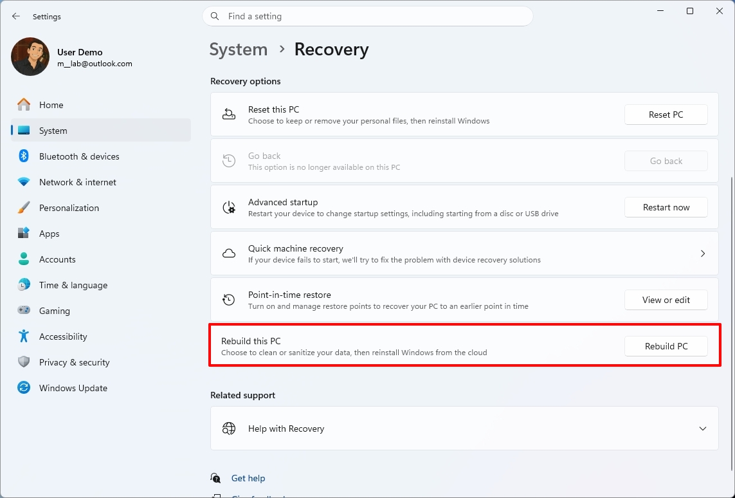Minimize the Settings window
The width and height of the screenshot is (735, 498).
[x=660, y=11]
